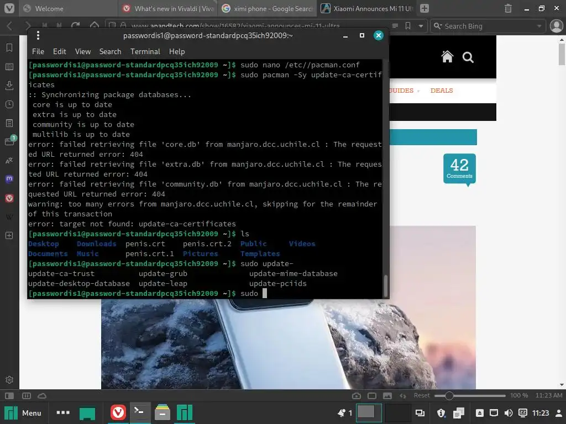
Task: Open the terminal Help menu
Action: pyautogui.click(x=177, y=51)
